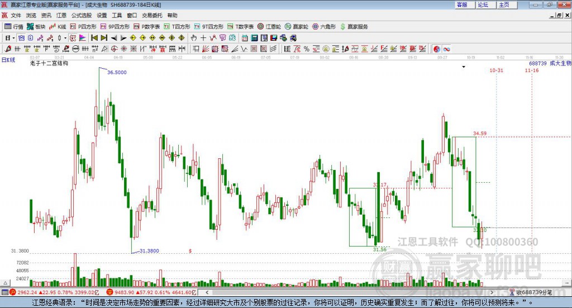Open the 9T四方形 tool
This screenshot has height=308, width=572.
click(208, 27)
